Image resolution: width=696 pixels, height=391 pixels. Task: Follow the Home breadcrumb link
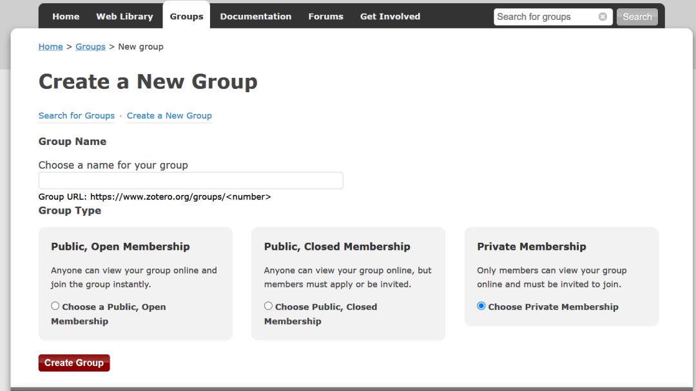(50, 46)
